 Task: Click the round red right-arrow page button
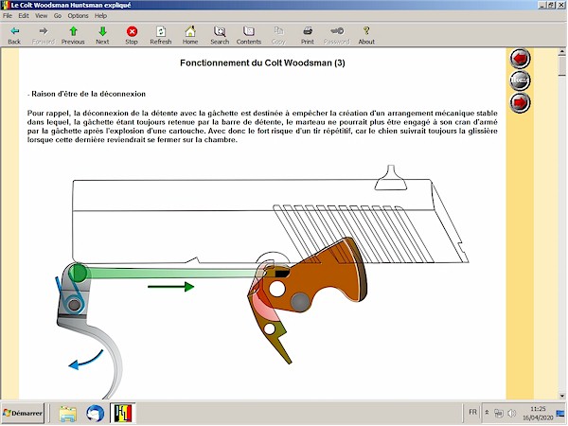point(520,103)
